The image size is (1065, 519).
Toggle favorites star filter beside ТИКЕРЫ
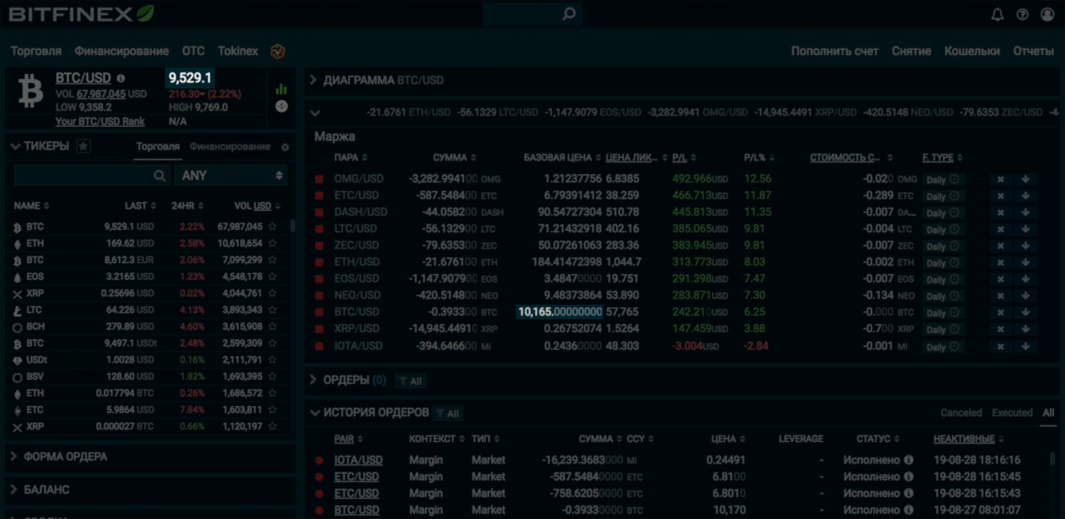click(83, 146)
